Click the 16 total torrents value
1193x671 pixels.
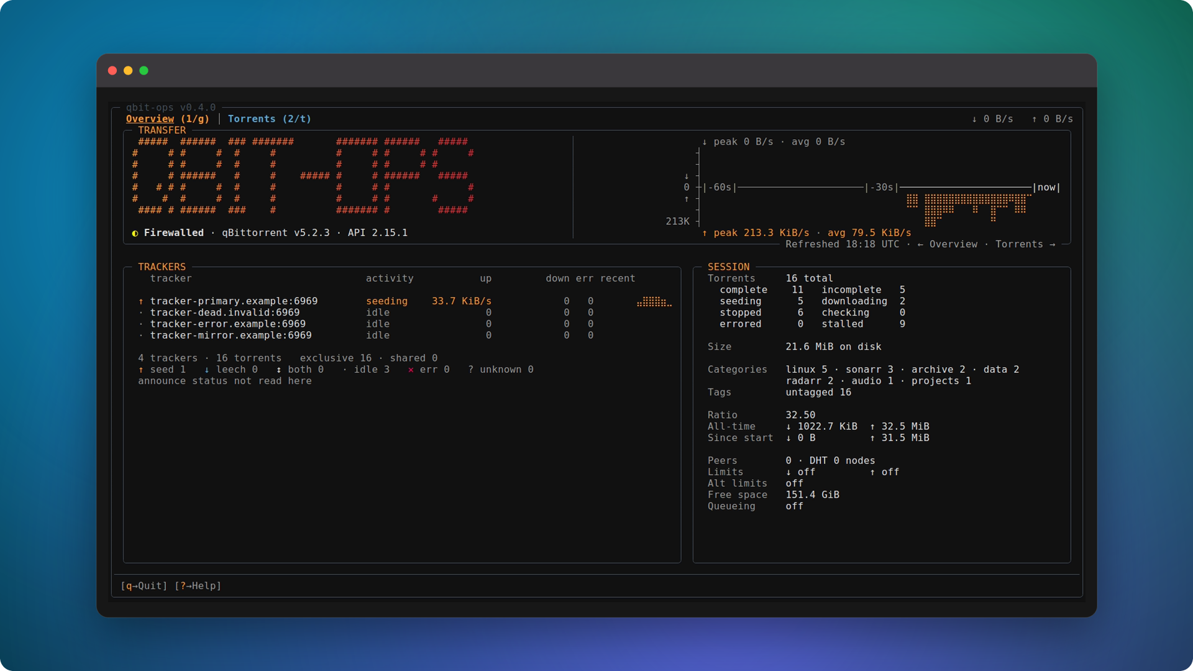tap(809, 278)
